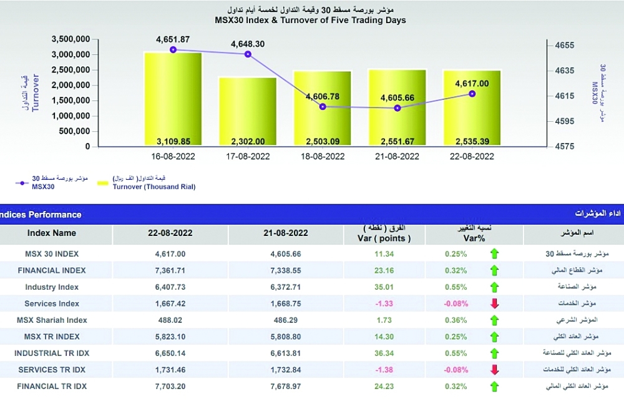624x402 pixels.
Task: Click the green arrow in MSX Shariah Index row
Action: click(x=494, y=320)
